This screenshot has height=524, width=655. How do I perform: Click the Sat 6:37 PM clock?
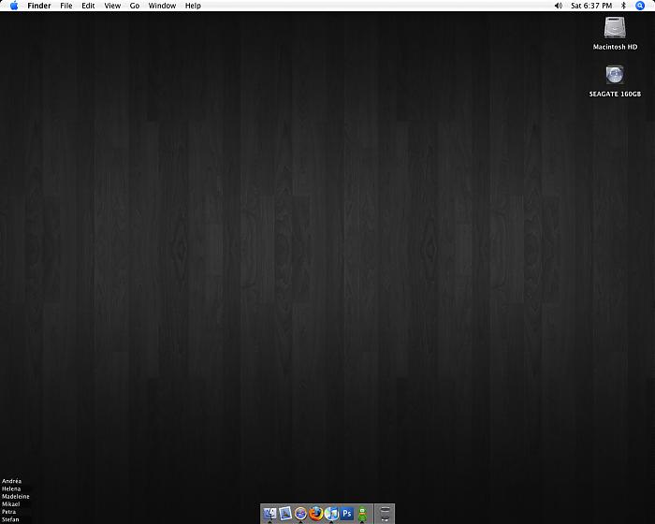click(591, 6)
